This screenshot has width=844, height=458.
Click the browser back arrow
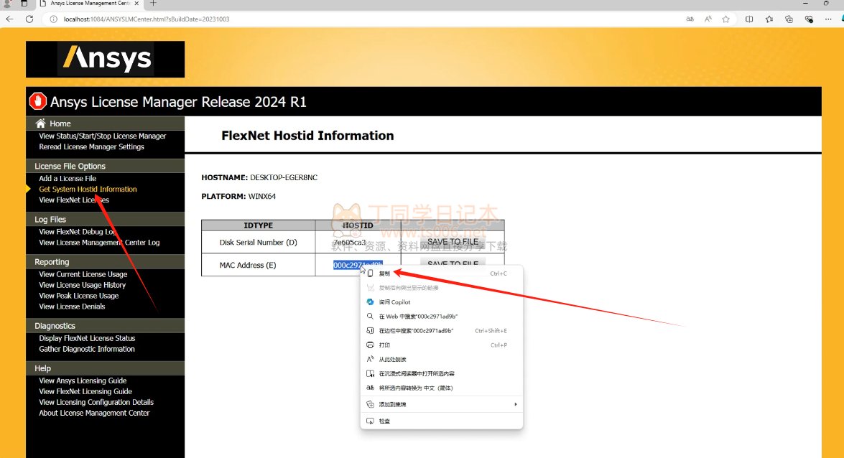click(10, 19)
